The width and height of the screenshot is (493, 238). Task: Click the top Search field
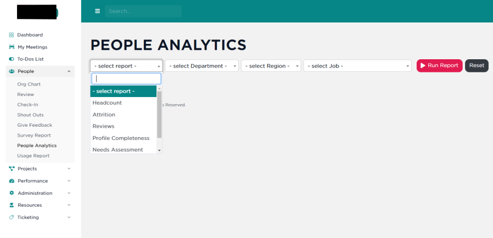pos(143,11)
